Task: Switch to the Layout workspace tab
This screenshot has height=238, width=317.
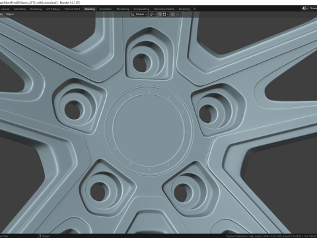Action: 5,9
